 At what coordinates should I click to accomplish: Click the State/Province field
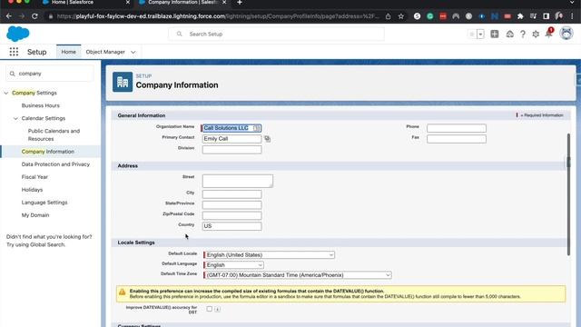click(x=231, y=204)
